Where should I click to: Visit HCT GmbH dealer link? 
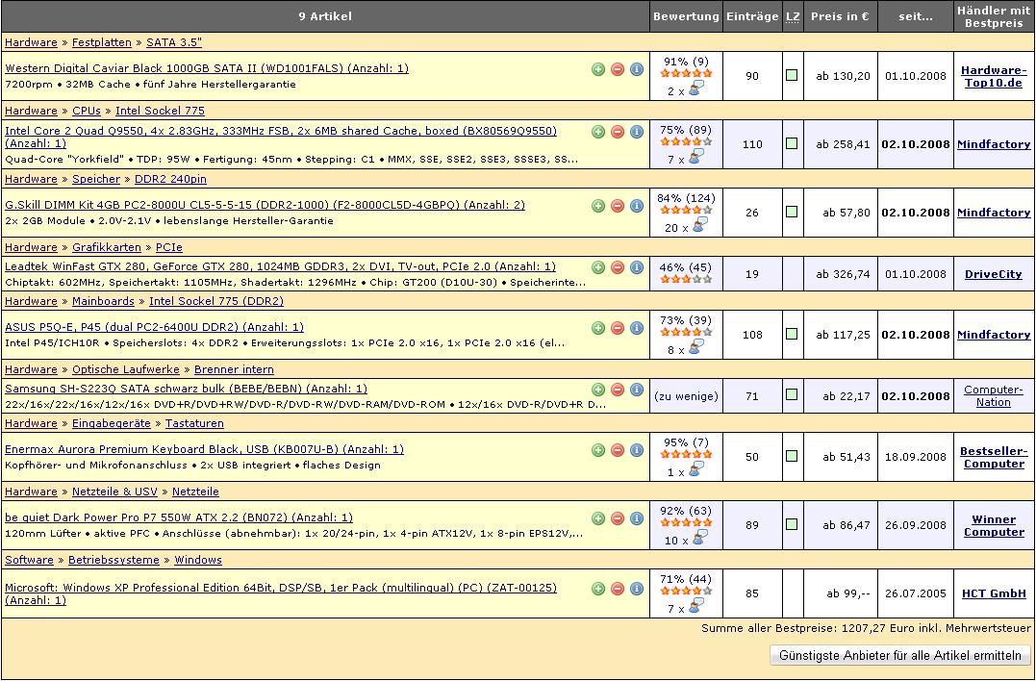coord(994,593)
